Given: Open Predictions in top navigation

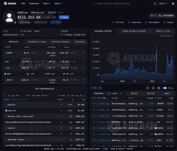Looking at the screenshot, I should click(x=34, y=3).
